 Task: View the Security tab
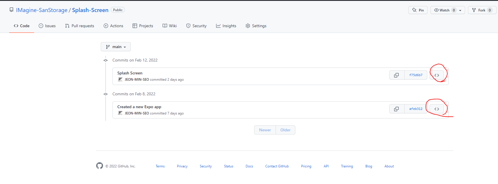pos(196,26)
